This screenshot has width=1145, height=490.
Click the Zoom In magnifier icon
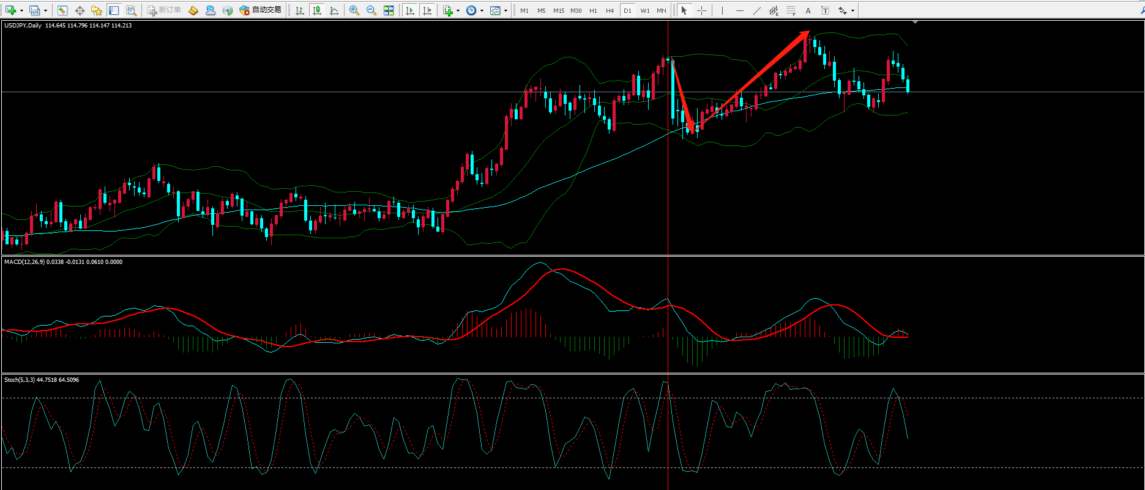354,10
